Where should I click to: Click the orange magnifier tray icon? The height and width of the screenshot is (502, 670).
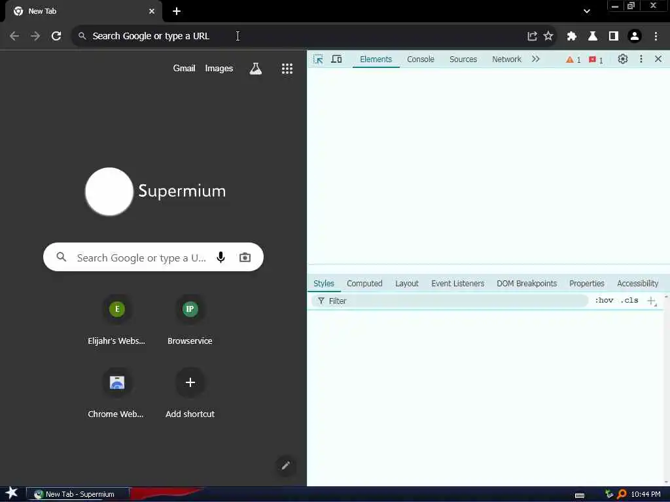click(x=622, y=494)
